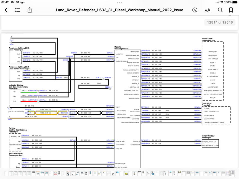This screenshot has height=179, width=239.
Task: Tap the BSM BLIND ALERT LED pin label
Action: tap(131, 91)
